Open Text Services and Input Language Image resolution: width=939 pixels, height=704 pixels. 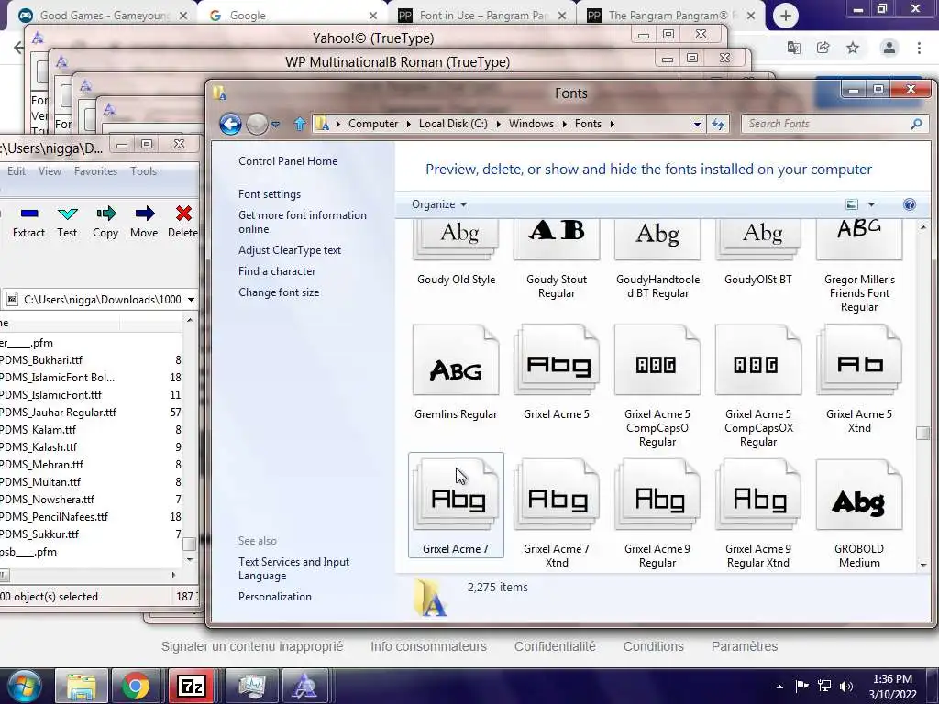293,568
